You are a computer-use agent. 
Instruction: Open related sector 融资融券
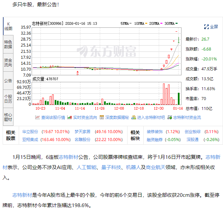154,140
